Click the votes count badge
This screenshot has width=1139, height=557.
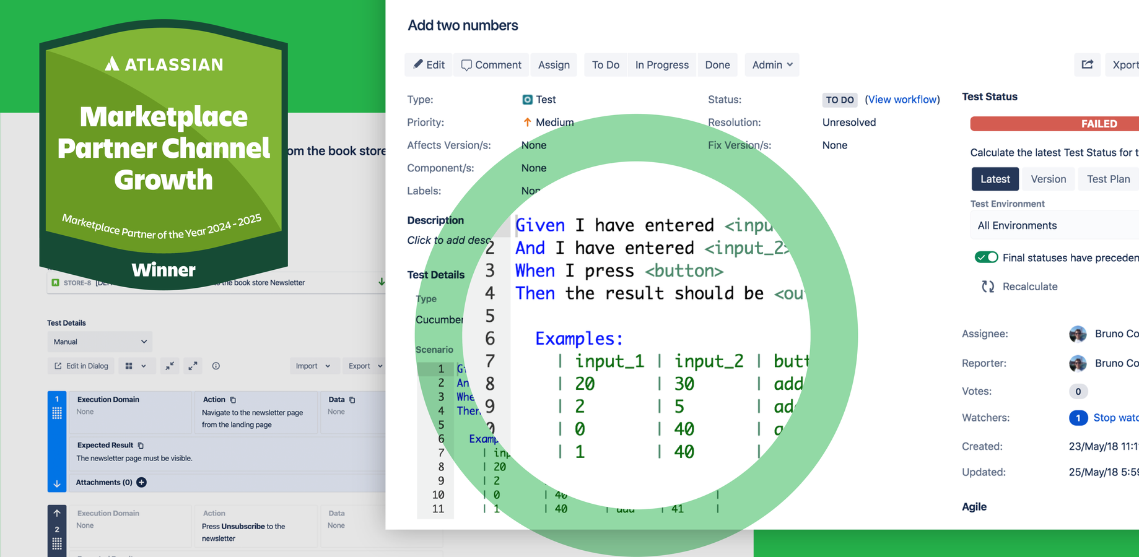point(1078,391)
